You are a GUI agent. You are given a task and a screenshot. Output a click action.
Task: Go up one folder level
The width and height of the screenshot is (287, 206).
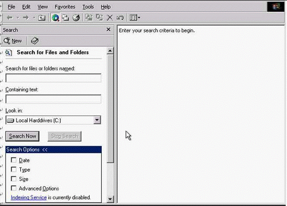click(x=42, y=18)
